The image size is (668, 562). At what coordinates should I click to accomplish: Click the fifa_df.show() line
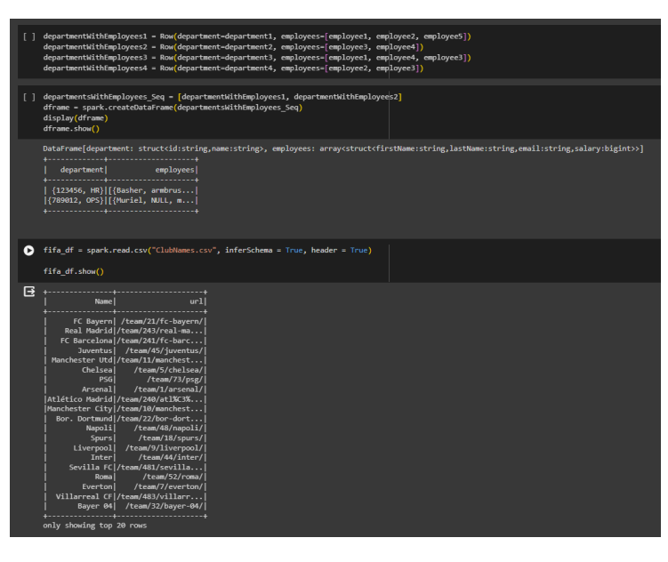(x=73, y=271)
